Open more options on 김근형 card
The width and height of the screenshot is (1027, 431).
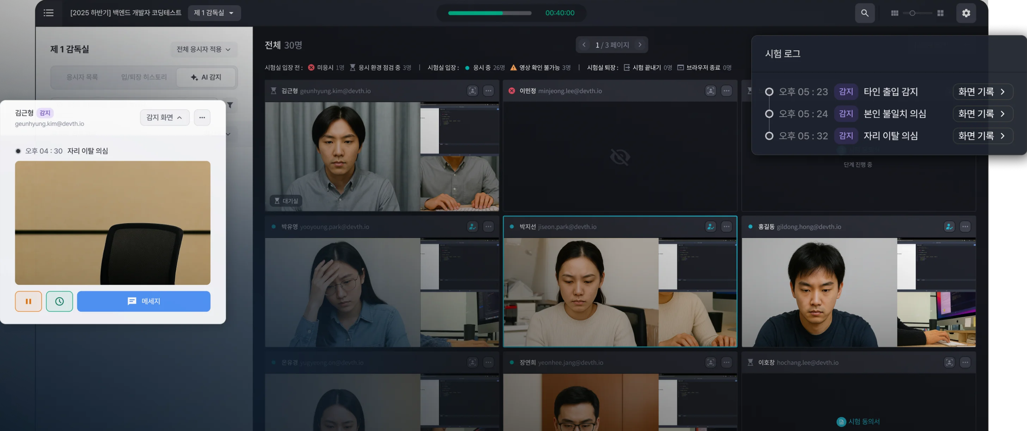[488, 91]
